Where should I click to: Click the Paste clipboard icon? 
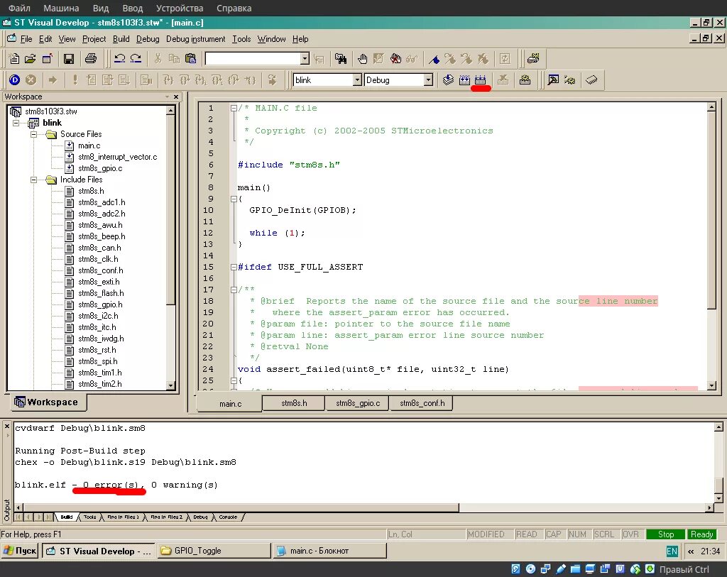point(190,58)
